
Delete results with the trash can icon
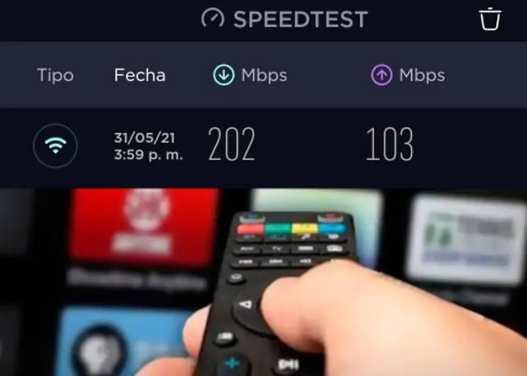point(489,19)
